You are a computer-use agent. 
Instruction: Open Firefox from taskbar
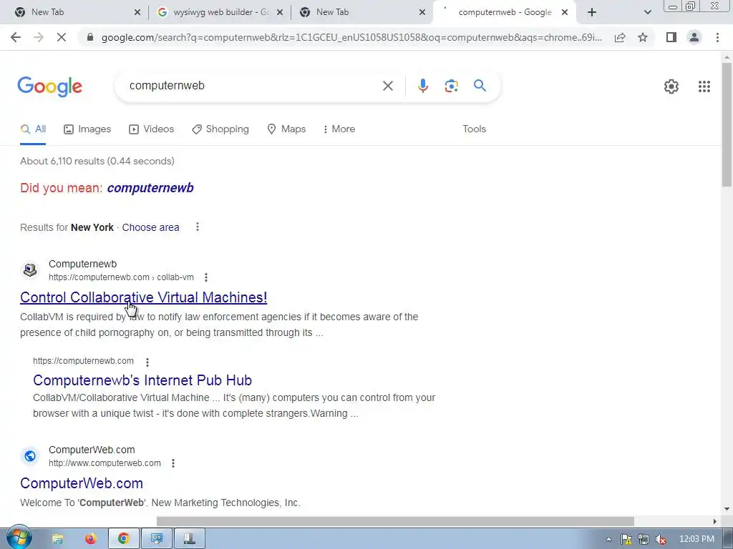90,539
